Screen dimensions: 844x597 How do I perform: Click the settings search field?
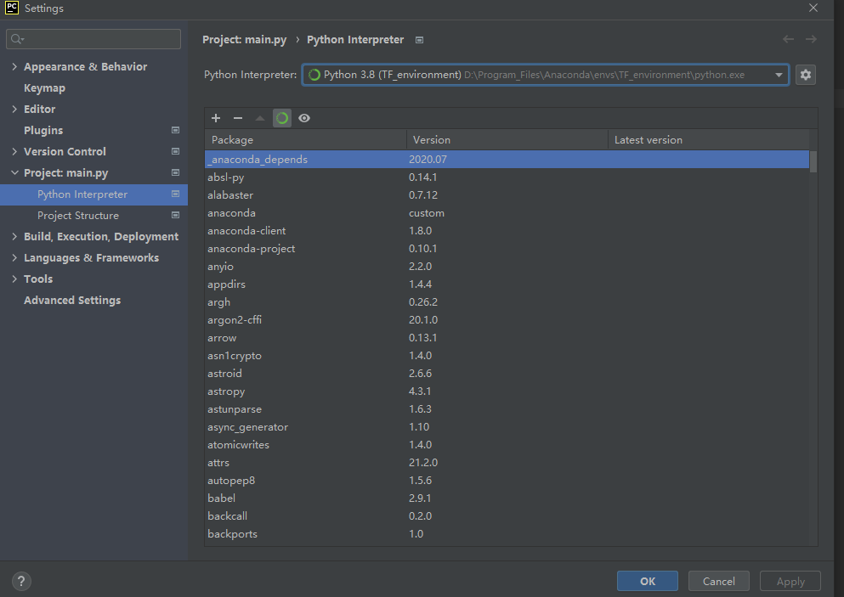[x=93, y=39]
